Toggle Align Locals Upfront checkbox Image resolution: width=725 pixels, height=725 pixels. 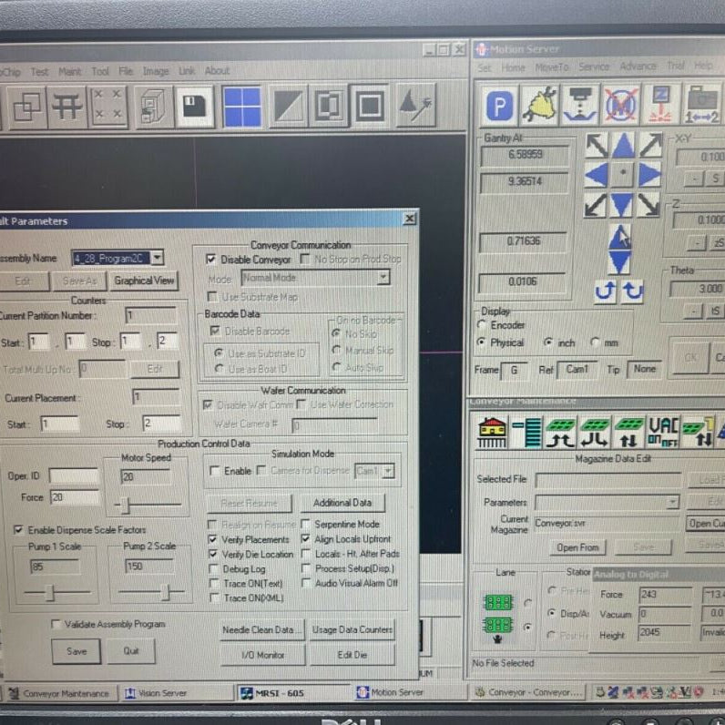tap(305, 538)
